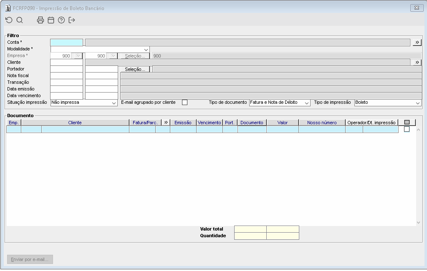Click the second Data vencimento input field

point(101,96)
